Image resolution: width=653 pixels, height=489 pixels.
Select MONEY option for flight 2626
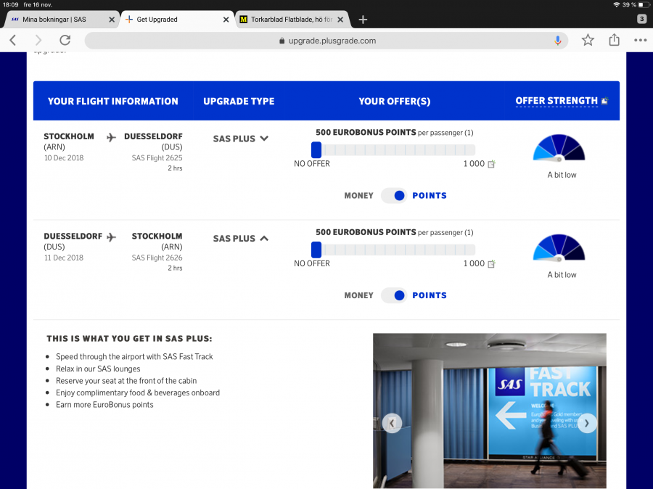click(x=358, y=295)
